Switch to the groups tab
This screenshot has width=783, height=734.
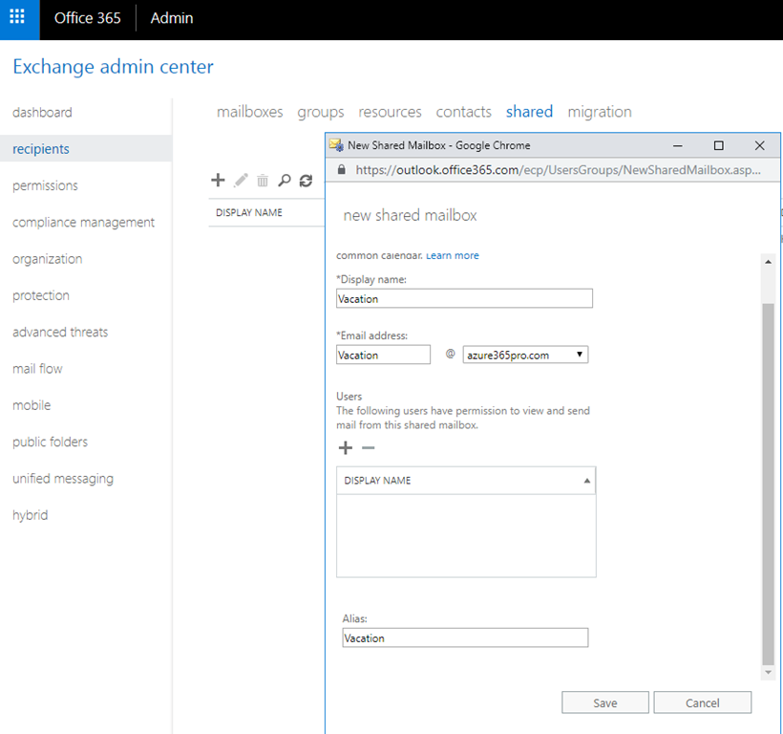321,112
